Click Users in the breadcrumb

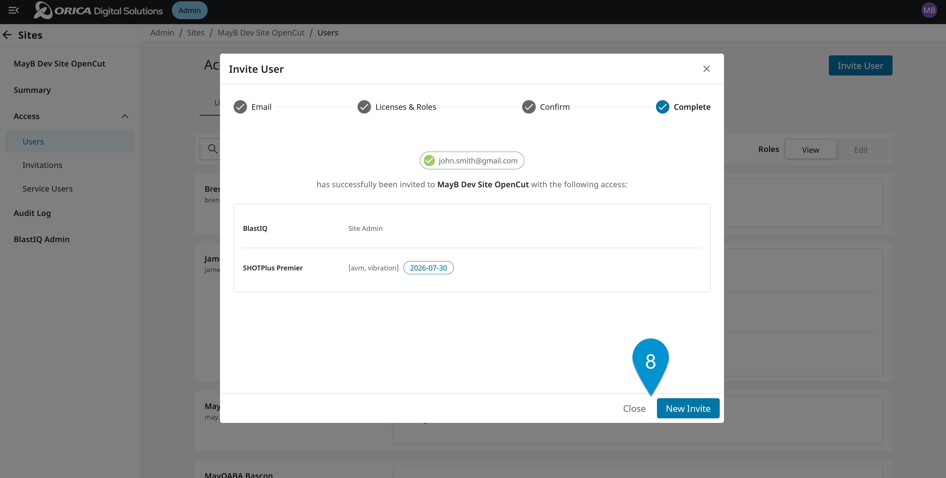(x=328, y=33)
